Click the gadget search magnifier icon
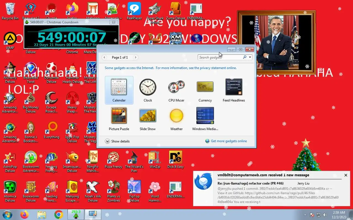This screenshot has height=220, width=353. (x=245, y=57)
